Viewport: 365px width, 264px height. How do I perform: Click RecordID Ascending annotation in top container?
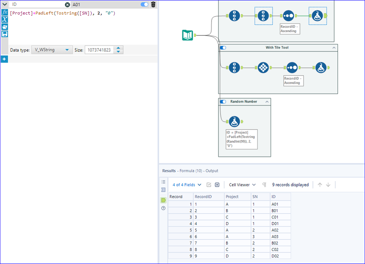click(x=290, y=29)
